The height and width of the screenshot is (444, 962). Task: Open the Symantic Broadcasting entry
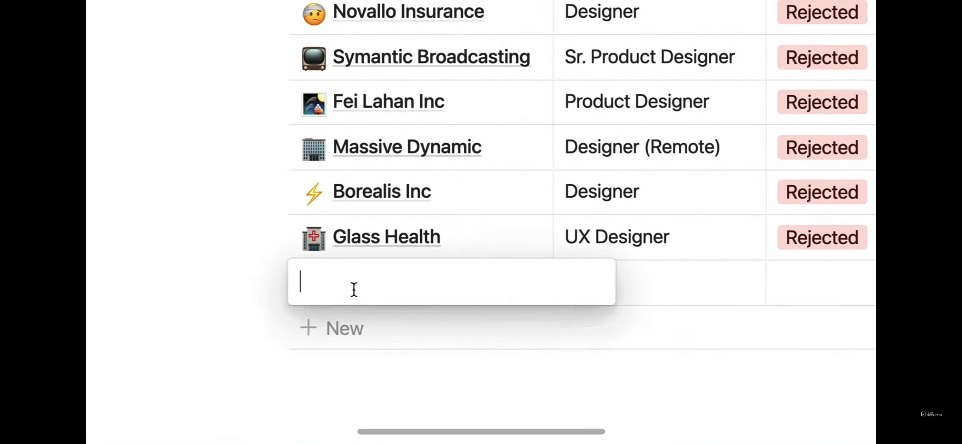tap(431, 57)
